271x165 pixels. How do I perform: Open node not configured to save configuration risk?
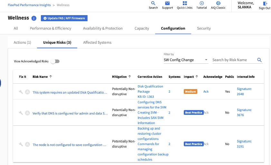pos(69,145)
